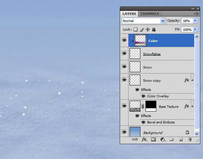The height and width of the screenshot is (159, 203).
Task: Click the Background layer gradient thumbnail
Action: tap(135, 132)
